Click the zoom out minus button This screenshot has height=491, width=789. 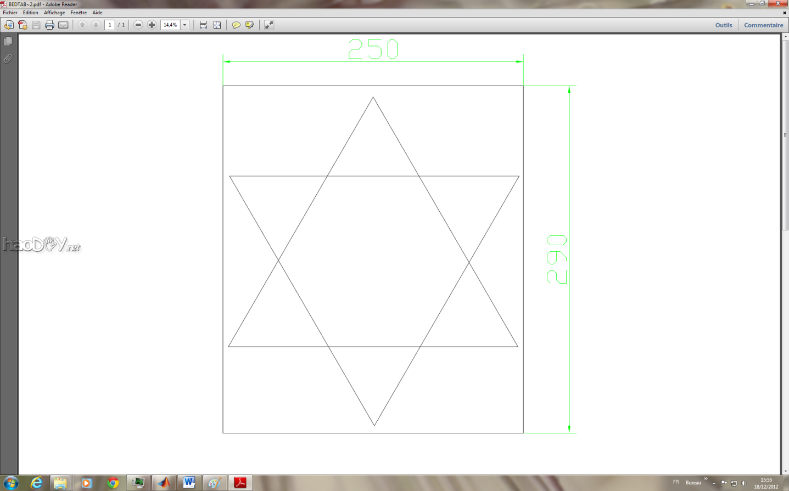click(138, 25)
